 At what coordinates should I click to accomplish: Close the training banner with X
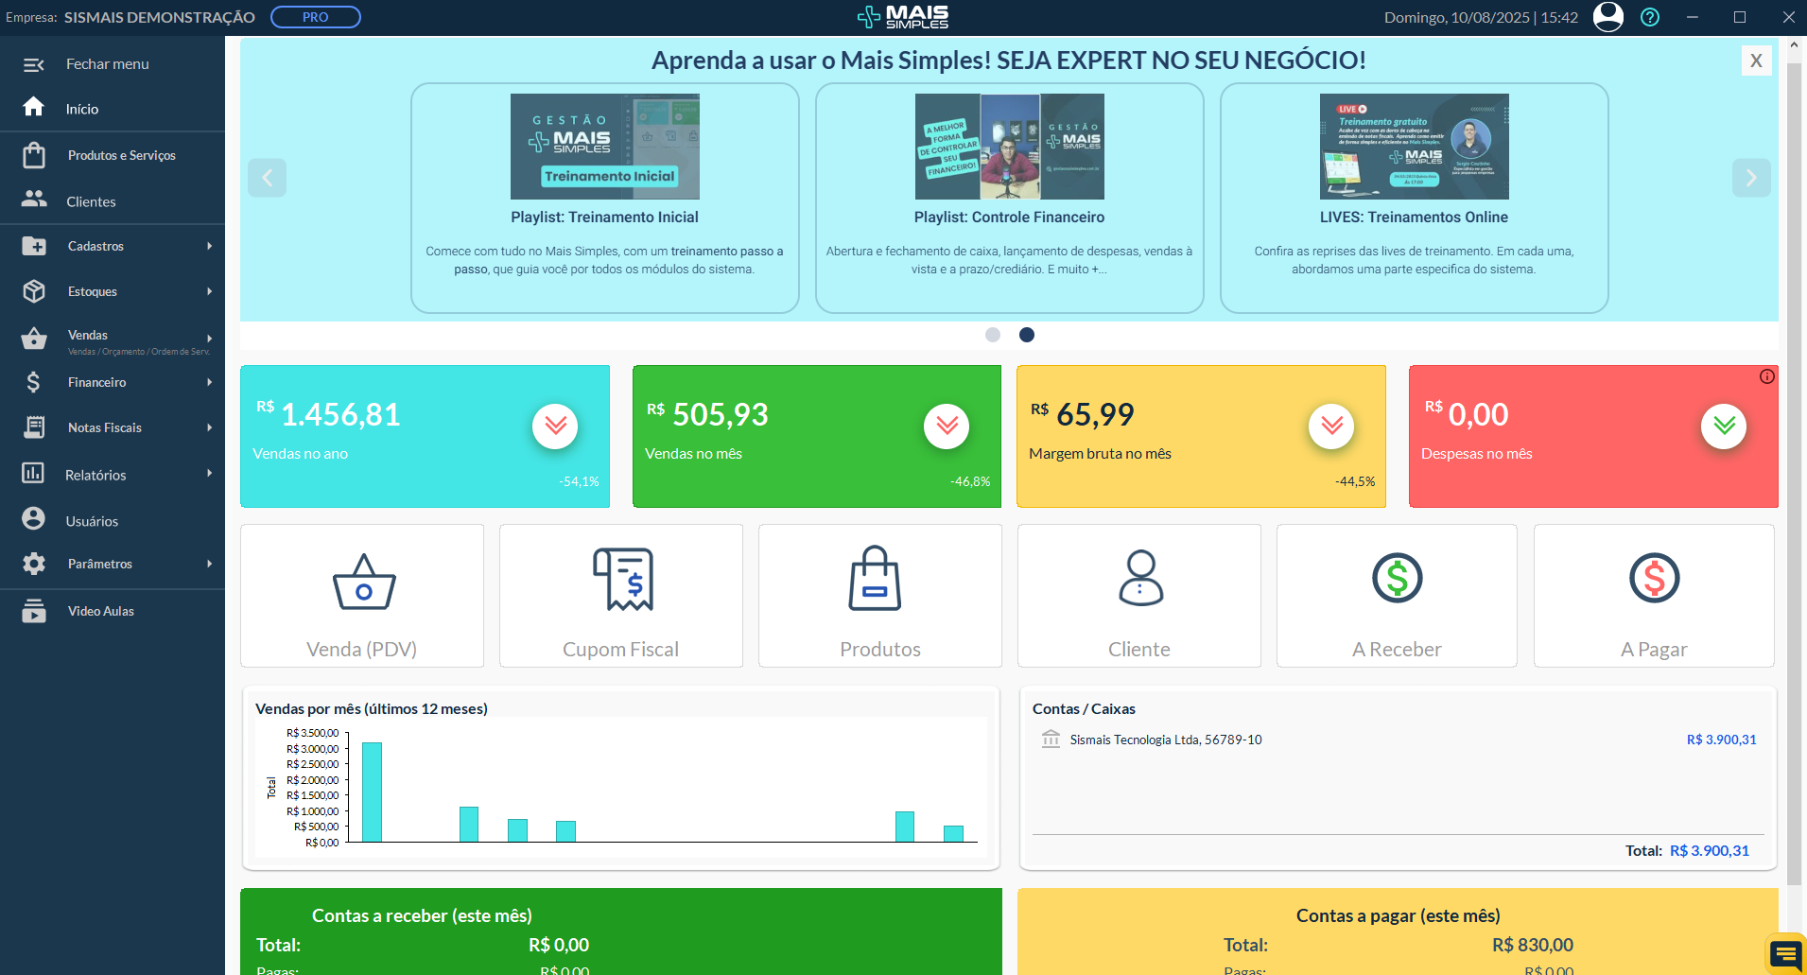tap(1756, 61)
